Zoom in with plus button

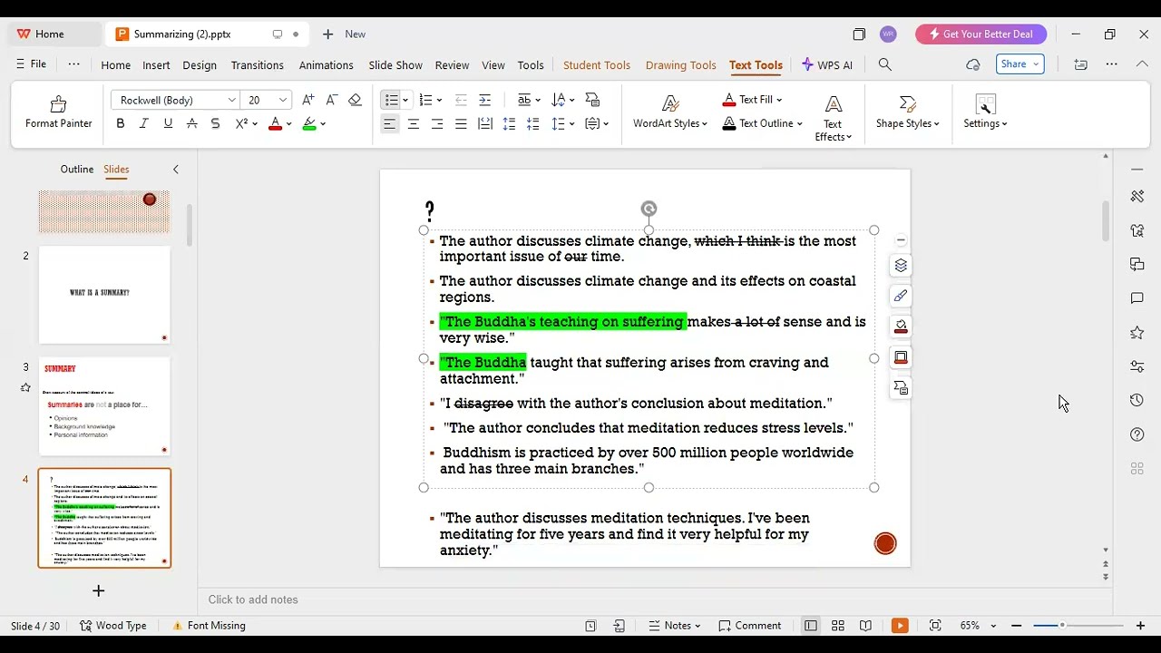[1141, 626]
